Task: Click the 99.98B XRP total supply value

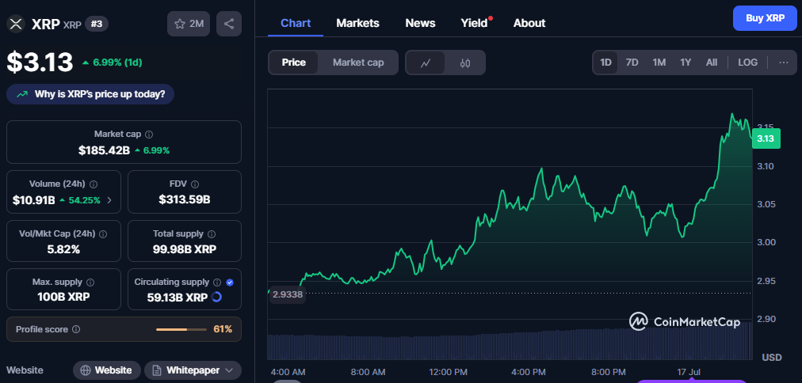Action: point(184,249)
